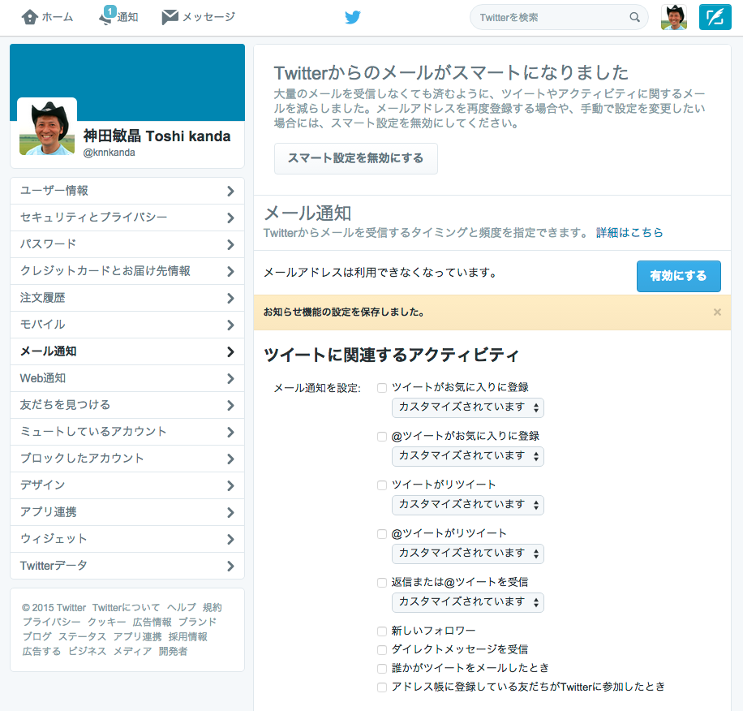Open dropdown under ツイートがお気に入りに登録
The width and height of the screenshot is (743, 711).
point(468,407)
